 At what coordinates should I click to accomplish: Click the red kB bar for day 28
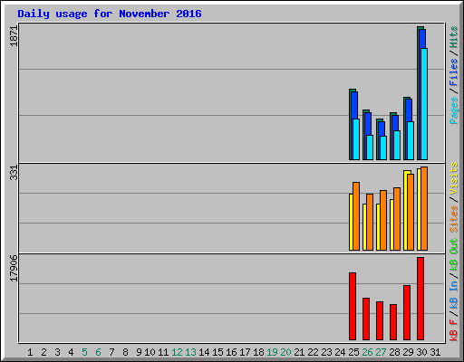pyautogui.click(x=393, y=322)
